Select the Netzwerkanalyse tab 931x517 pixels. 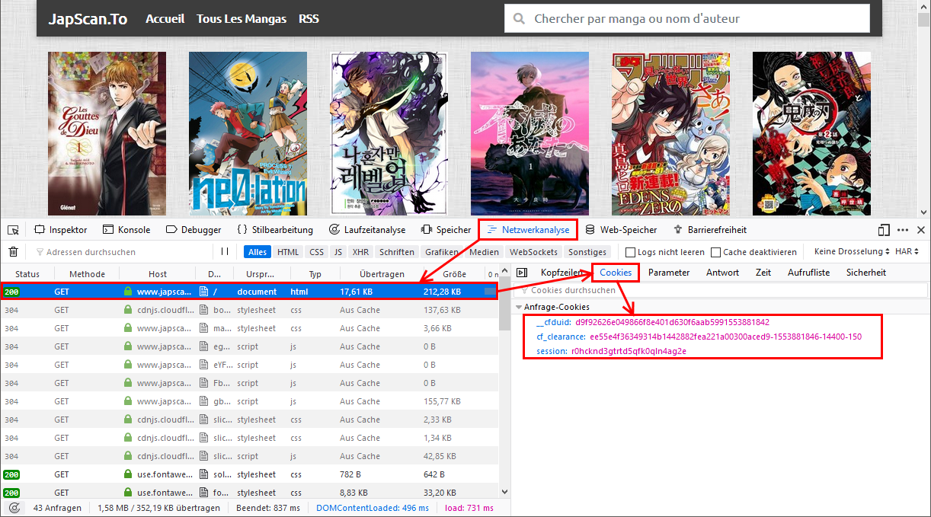pyautogui.click(x=528, y=230)
